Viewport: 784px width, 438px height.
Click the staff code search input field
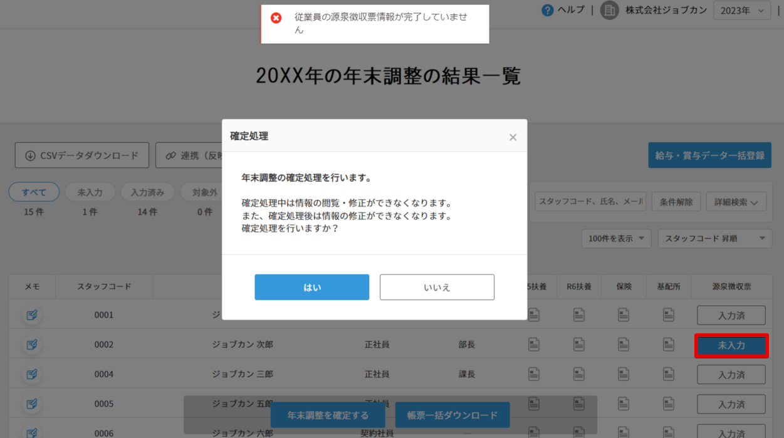(x=590, y=202)
